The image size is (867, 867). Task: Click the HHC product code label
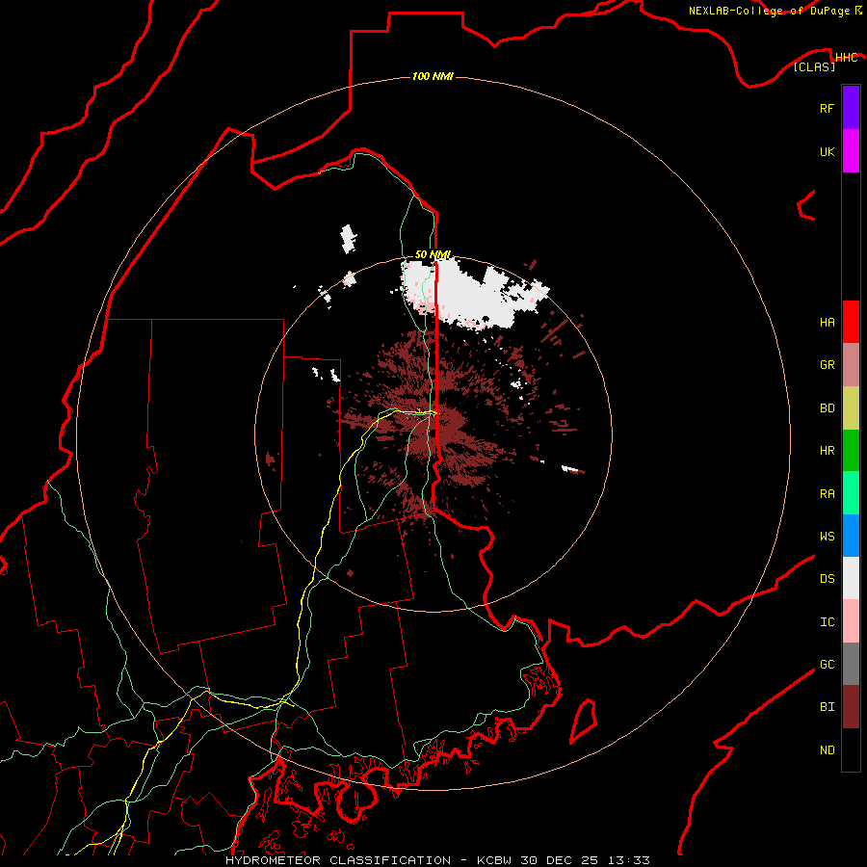point(846,58)
